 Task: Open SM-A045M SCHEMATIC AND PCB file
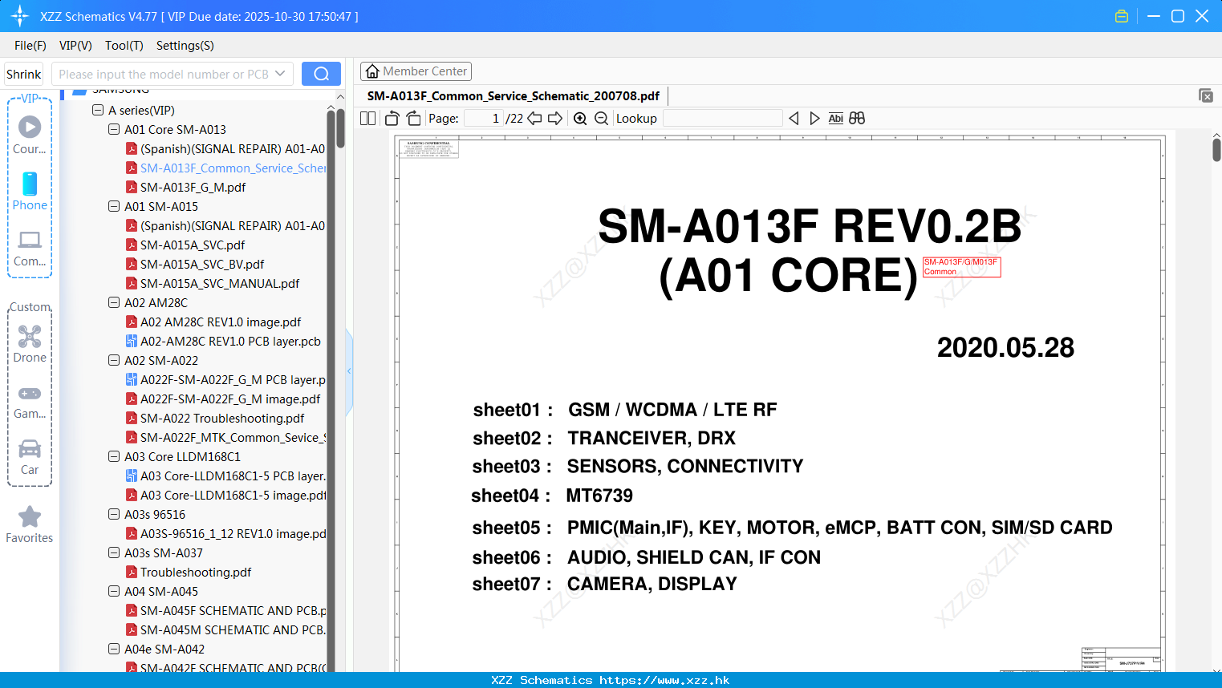pos(225,630)
